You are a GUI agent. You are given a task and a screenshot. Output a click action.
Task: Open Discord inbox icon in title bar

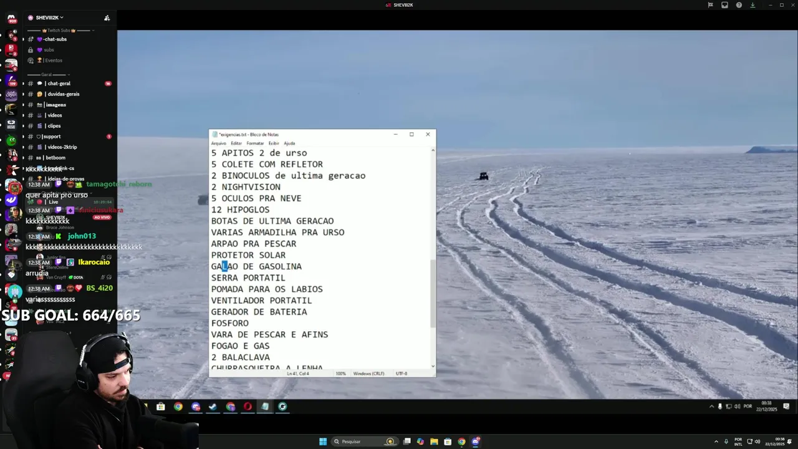pyautogui.click(x=724, y=5)
